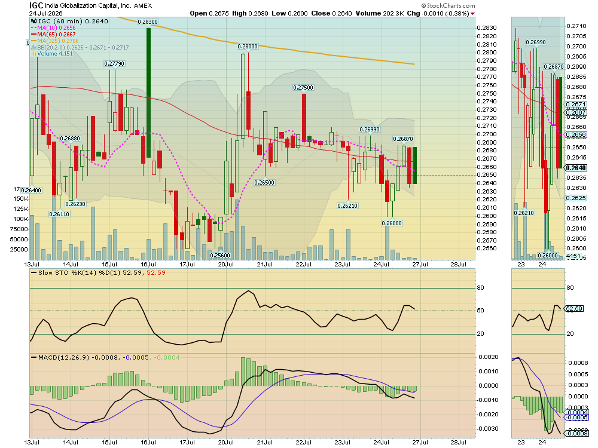598x448 pixels.
Task: Click the 0.27790 price label
Action: (114, 64)
